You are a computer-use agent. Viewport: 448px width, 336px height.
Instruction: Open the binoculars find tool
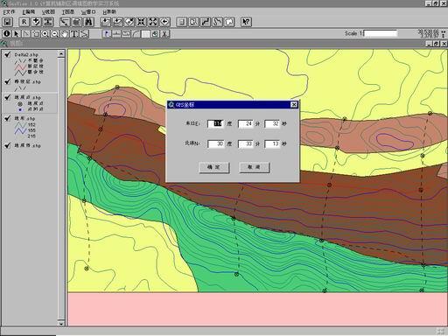click(89, 22)
